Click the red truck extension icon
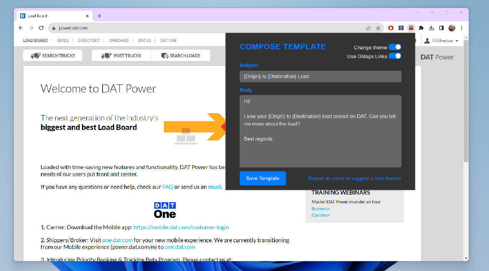 pos(411,28)
